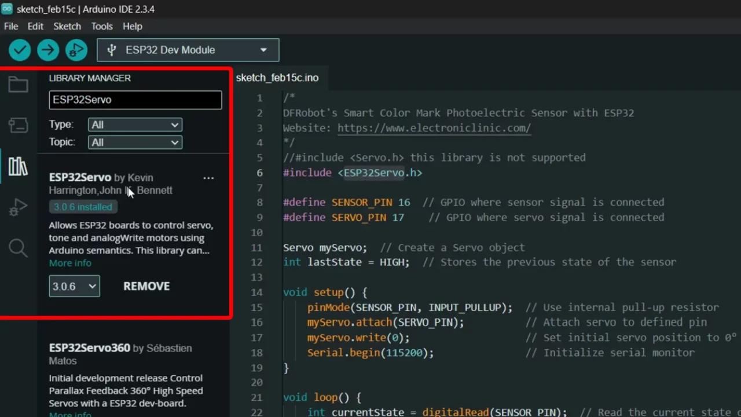The width and height of the screenshot is (741, 417).
Task: Open the Debug sidebar icon
Action: [x=18, y=207]
